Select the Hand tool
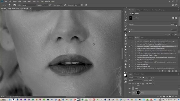The height and width of the screenshot is (101, 180). tap(126, 64)
